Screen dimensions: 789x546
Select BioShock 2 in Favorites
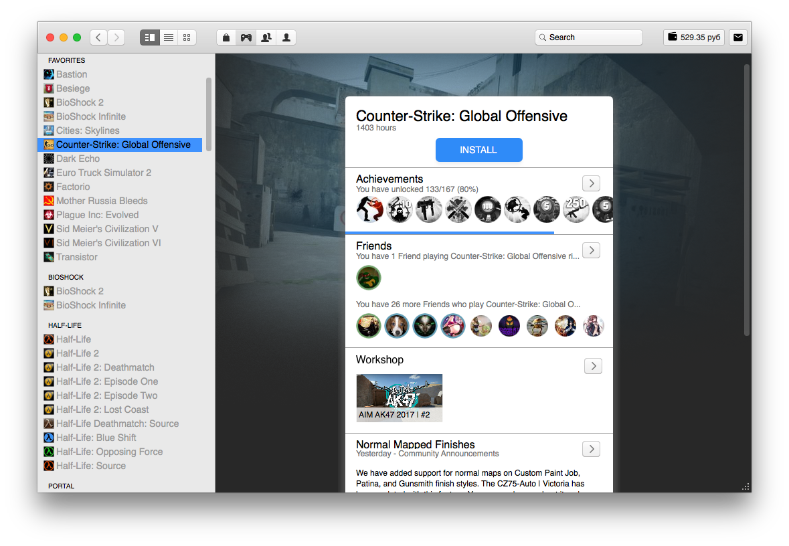120,102
